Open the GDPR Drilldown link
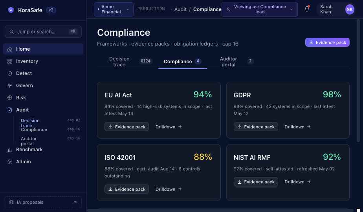This screenshot has height=212, width=363. (297, 126)
